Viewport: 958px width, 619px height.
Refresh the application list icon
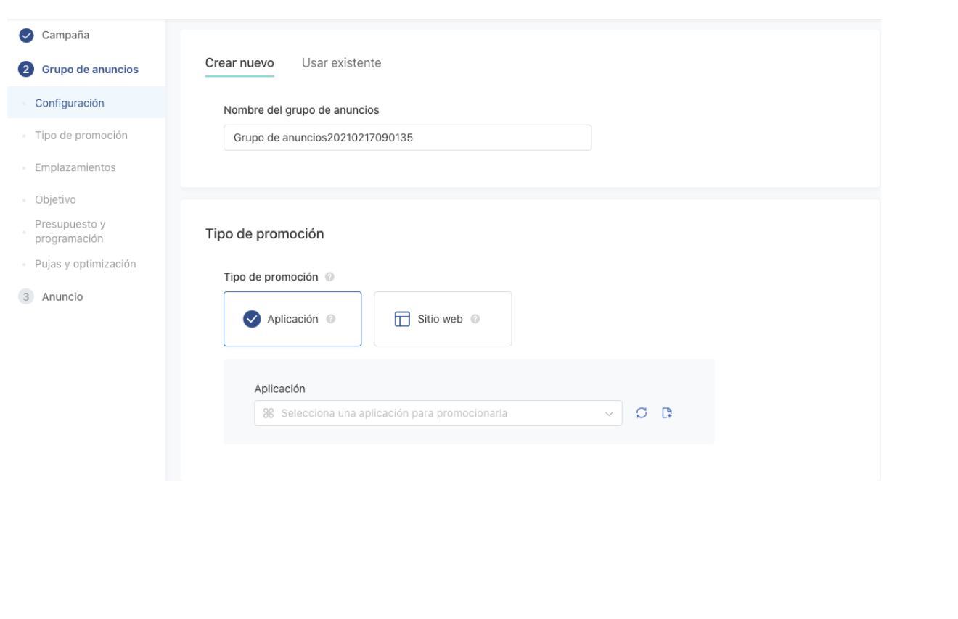[641, 412]
